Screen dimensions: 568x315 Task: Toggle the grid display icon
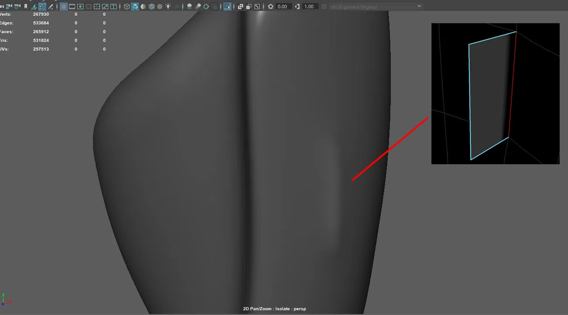tap(64, 6)
